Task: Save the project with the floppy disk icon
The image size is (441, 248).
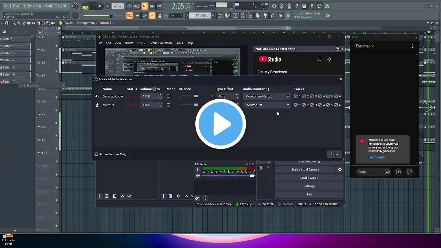Action: (x=304, y=6)
